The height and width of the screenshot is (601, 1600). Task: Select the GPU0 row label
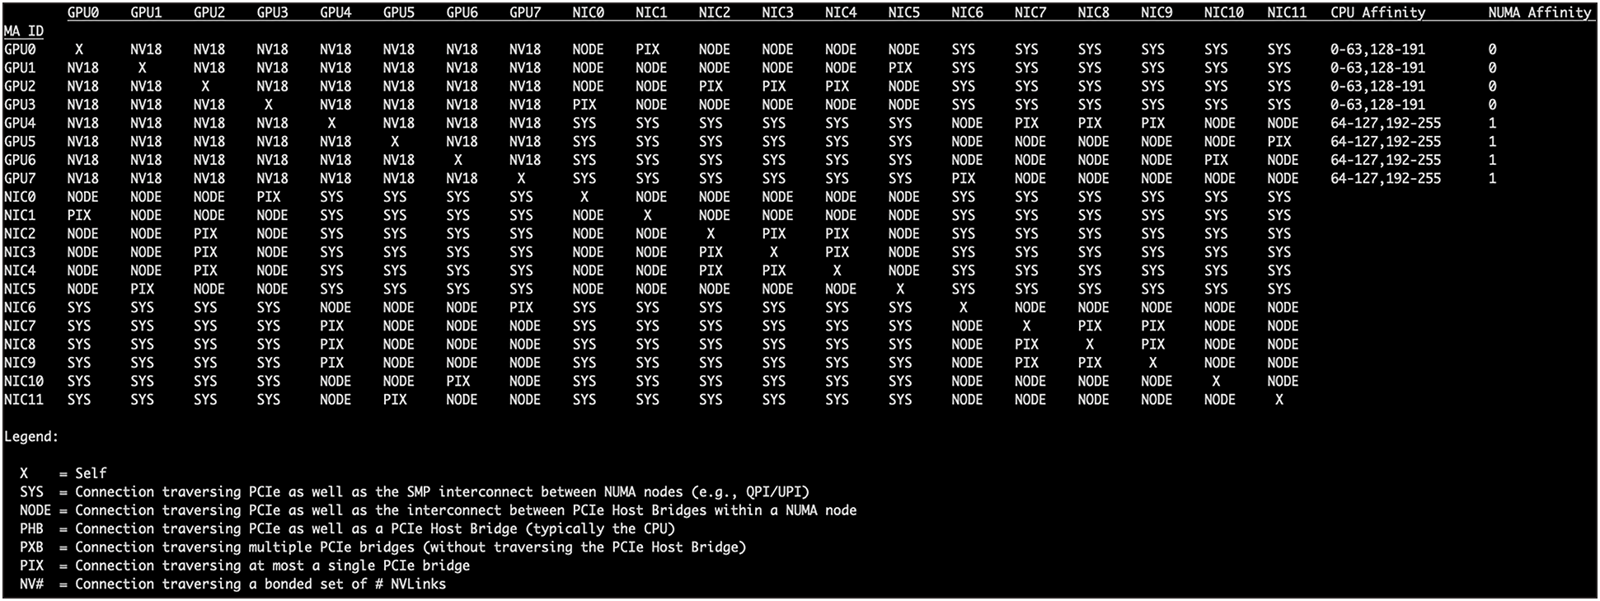coord(20,49)
